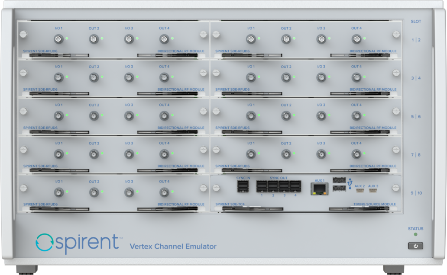
Task: Click the OUT 2 connector on slot 8 module
Action: click(x=286, y=154)
